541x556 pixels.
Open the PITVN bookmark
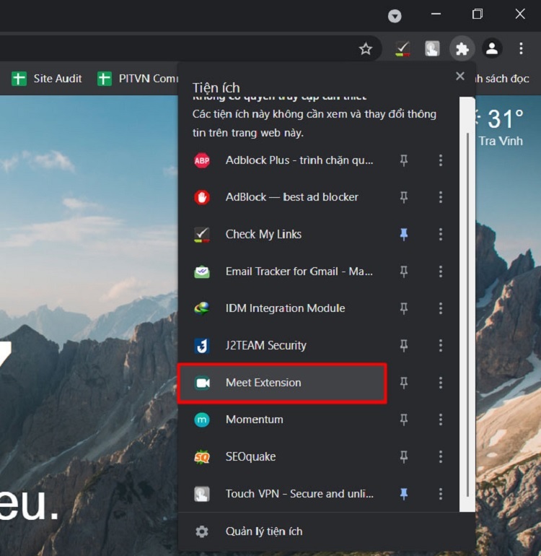[138, 79]
